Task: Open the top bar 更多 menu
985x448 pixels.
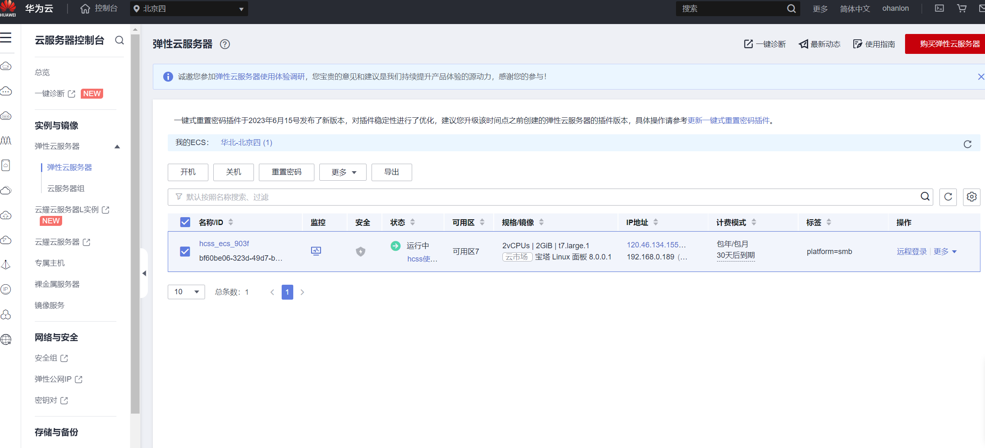Action: [x=820, y=9]
